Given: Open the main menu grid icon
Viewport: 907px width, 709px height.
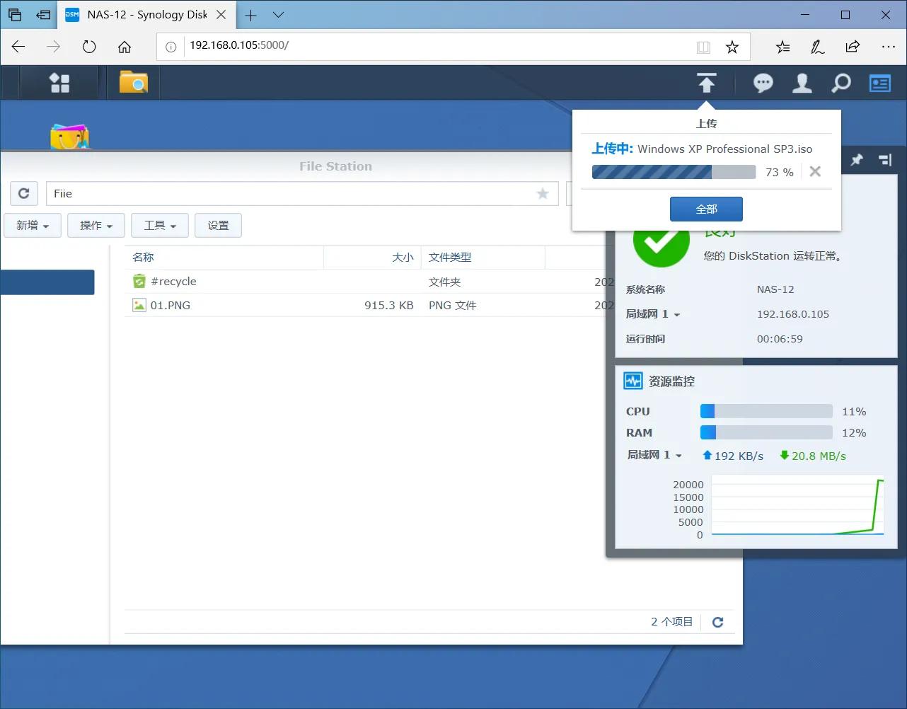Looking at the screenshot, I should (x=59, y=83).
